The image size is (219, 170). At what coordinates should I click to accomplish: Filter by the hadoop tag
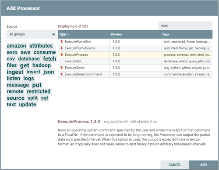[42, 65]
